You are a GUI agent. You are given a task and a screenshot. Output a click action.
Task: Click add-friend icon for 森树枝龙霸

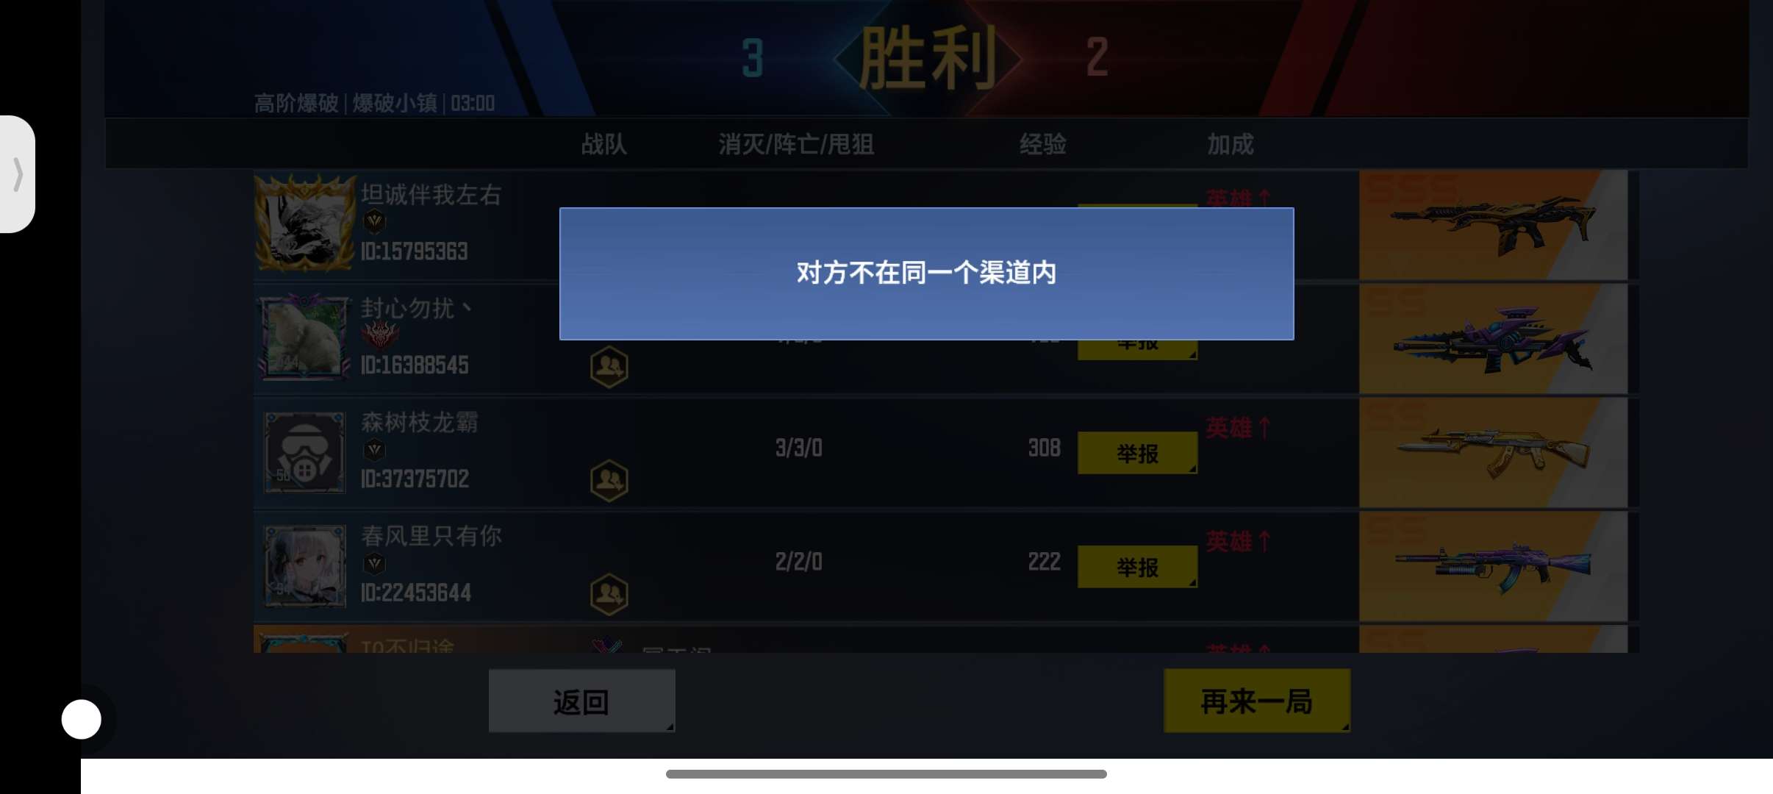point(609,480)
